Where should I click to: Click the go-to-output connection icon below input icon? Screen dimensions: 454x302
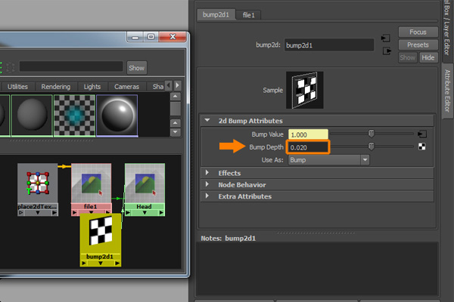(385, 51)
